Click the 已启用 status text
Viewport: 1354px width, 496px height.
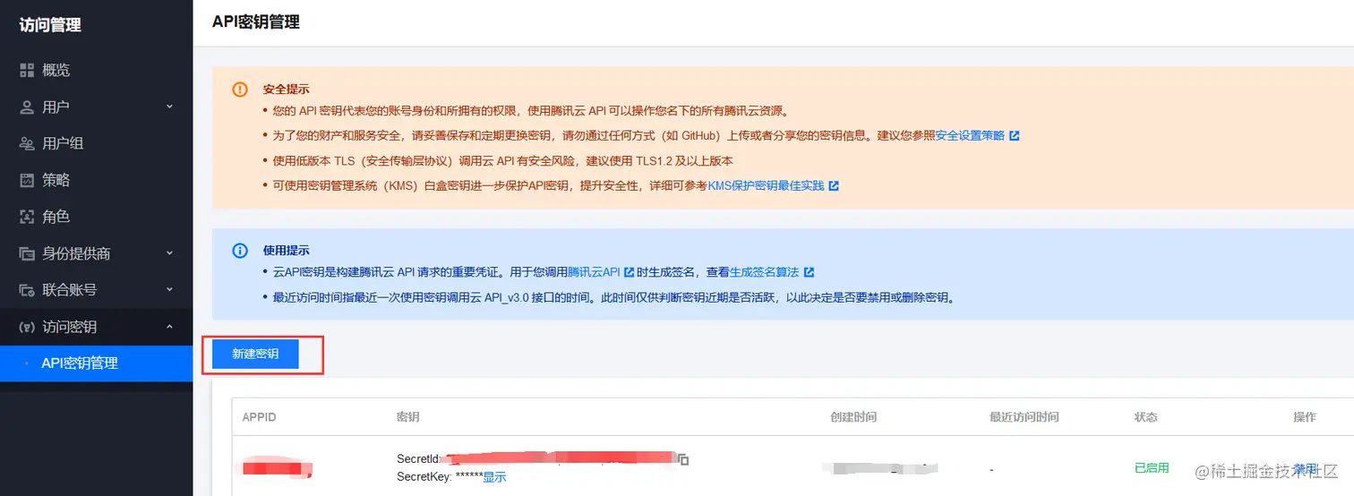point(1152,468)
